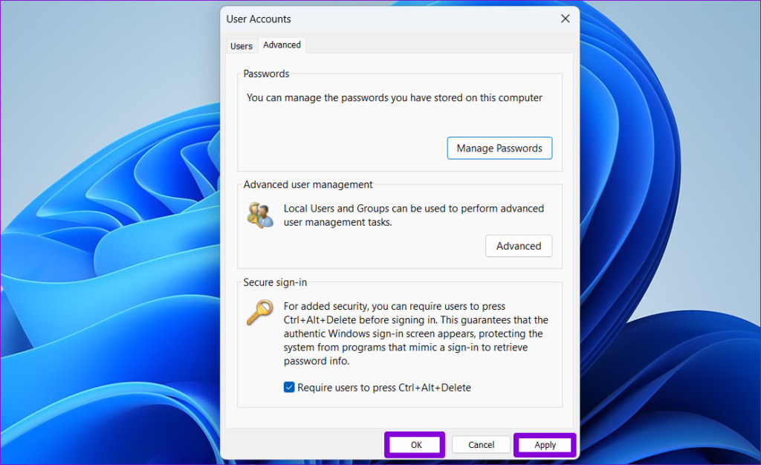Click the golden key Secure sign-in icon
Screen dimensions: 761x465
[x=259, y=313]
